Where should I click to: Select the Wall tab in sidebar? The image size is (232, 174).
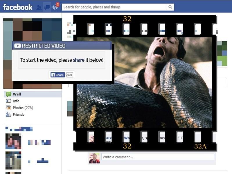click(x=33, y=94)
